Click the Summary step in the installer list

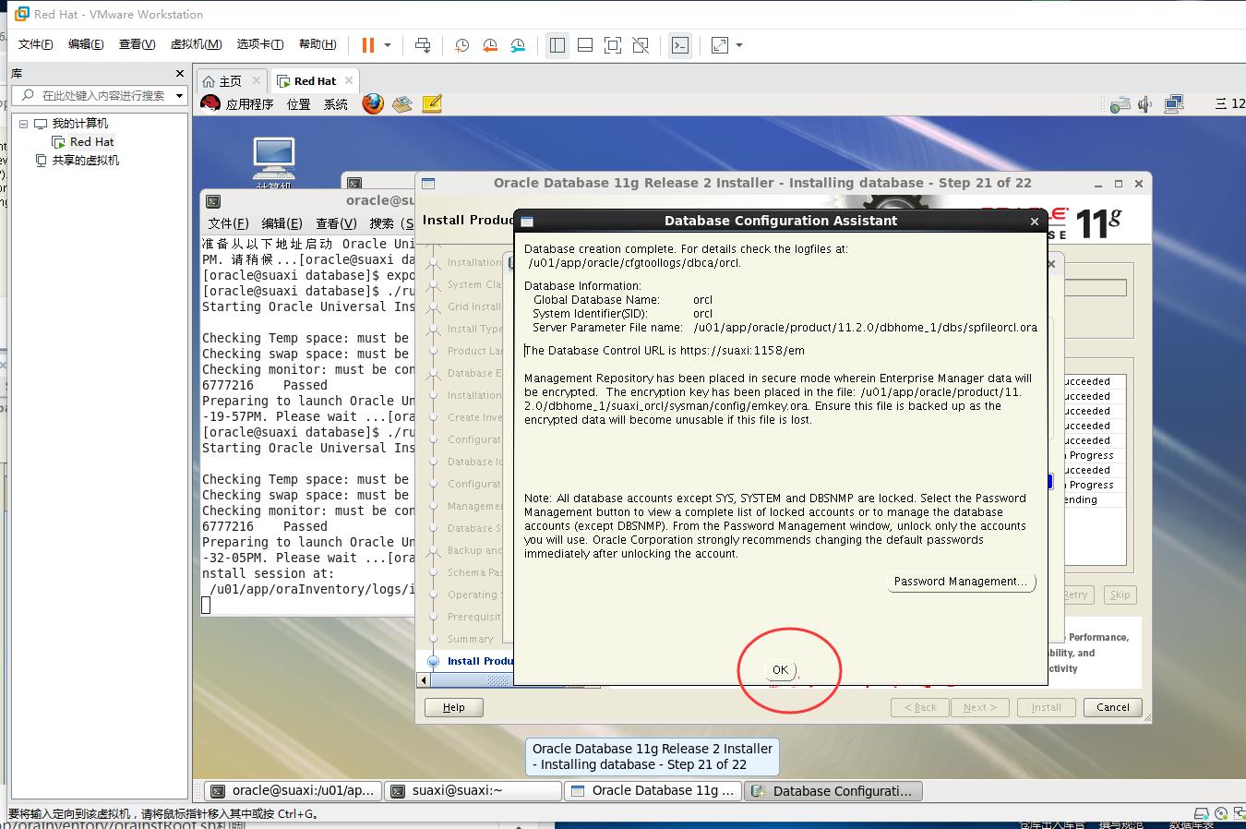[470, 639]
